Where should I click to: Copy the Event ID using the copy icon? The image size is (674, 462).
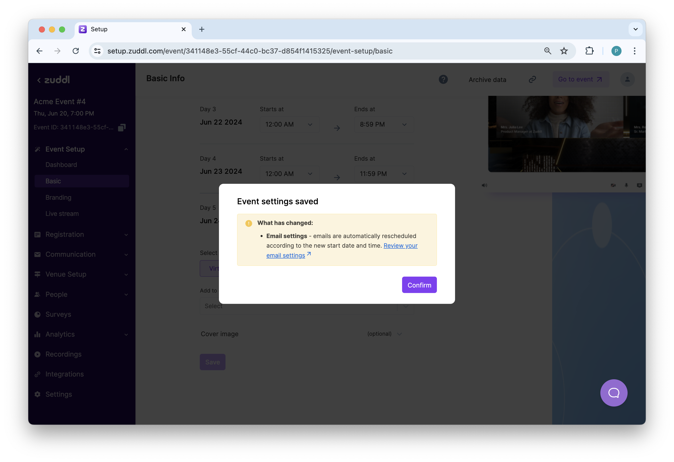pyautogui.click(x=122, y=128)
